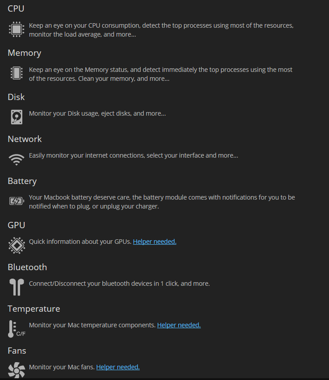The image size is (329, 380).
Task: Click the Battery charging icon
Action: 16,201
